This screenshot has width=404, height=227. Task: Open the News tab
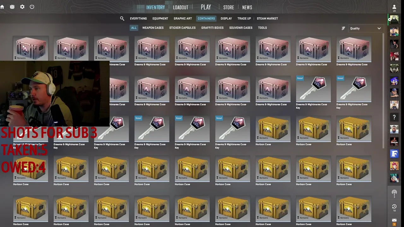(x=247, y=7)
